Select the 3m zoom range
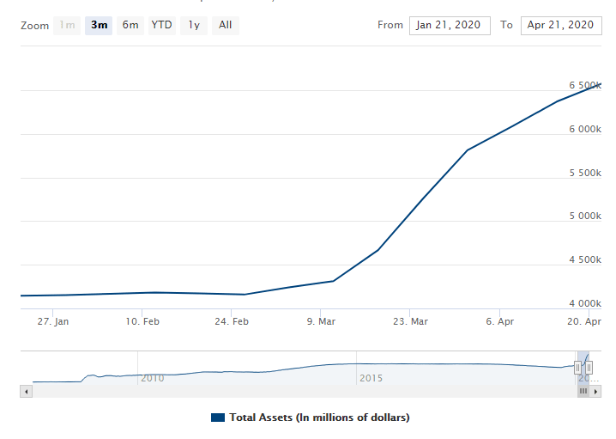Viewport: 616px width, 439px height. (99, 25)
